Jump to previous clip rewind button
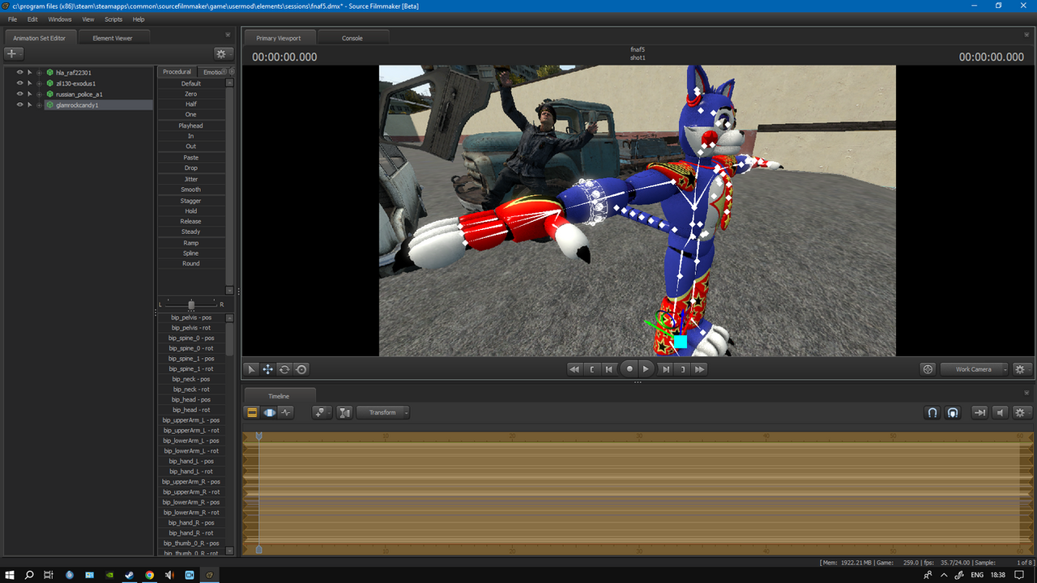 tap(574, 369)
